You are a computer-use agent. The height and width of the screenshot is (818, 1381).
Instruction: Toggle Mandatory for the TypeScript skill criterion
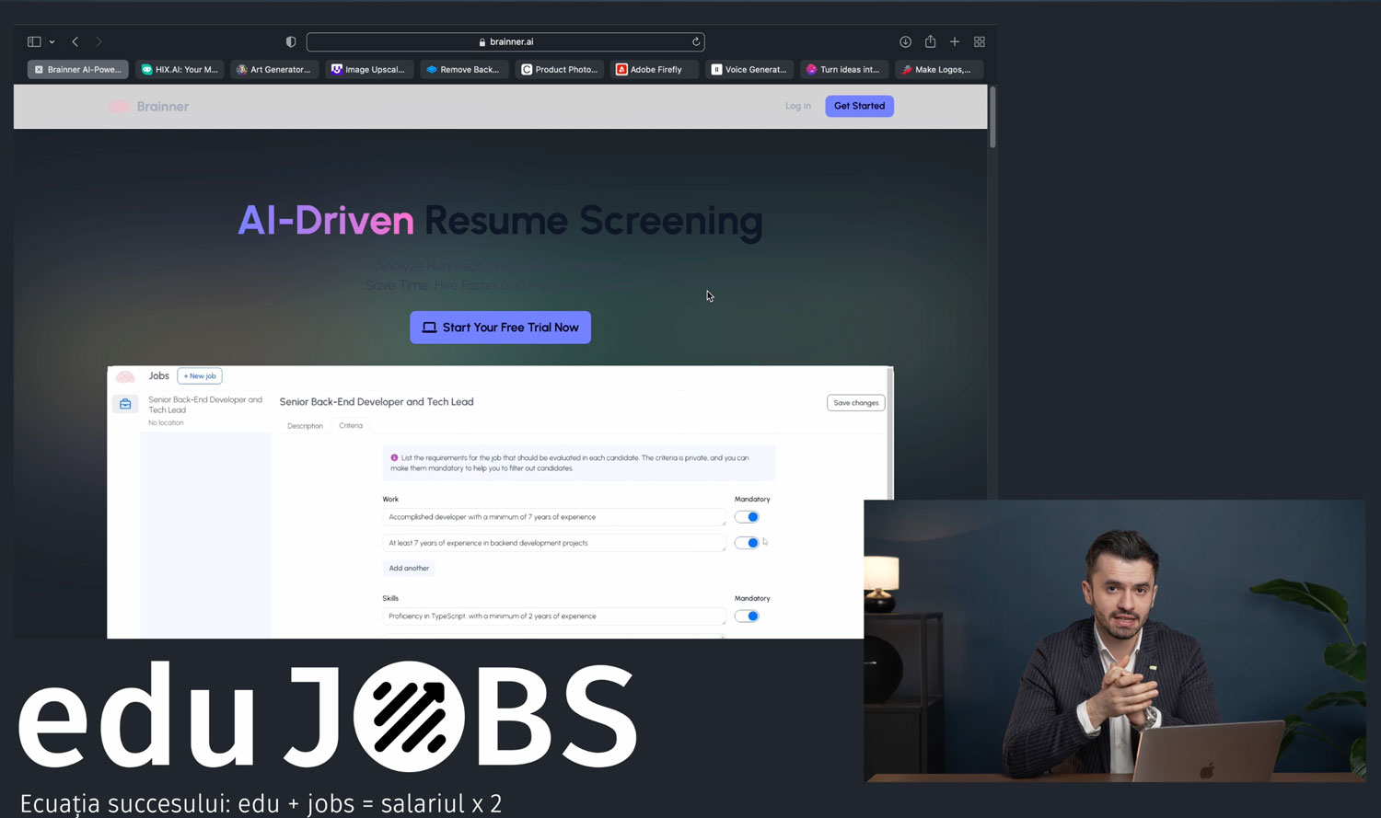click(x=747, y=616)
